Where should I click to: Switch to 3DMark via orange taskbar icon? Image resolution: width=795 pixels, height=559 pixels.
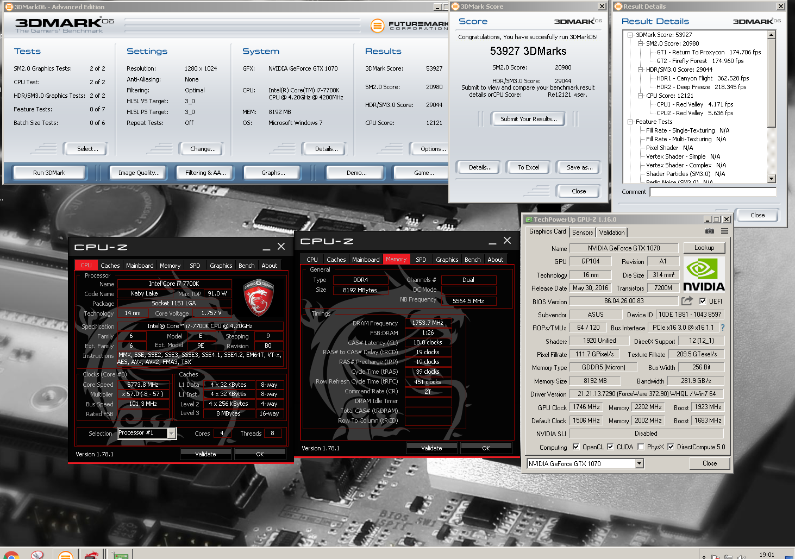coord(65,555)
